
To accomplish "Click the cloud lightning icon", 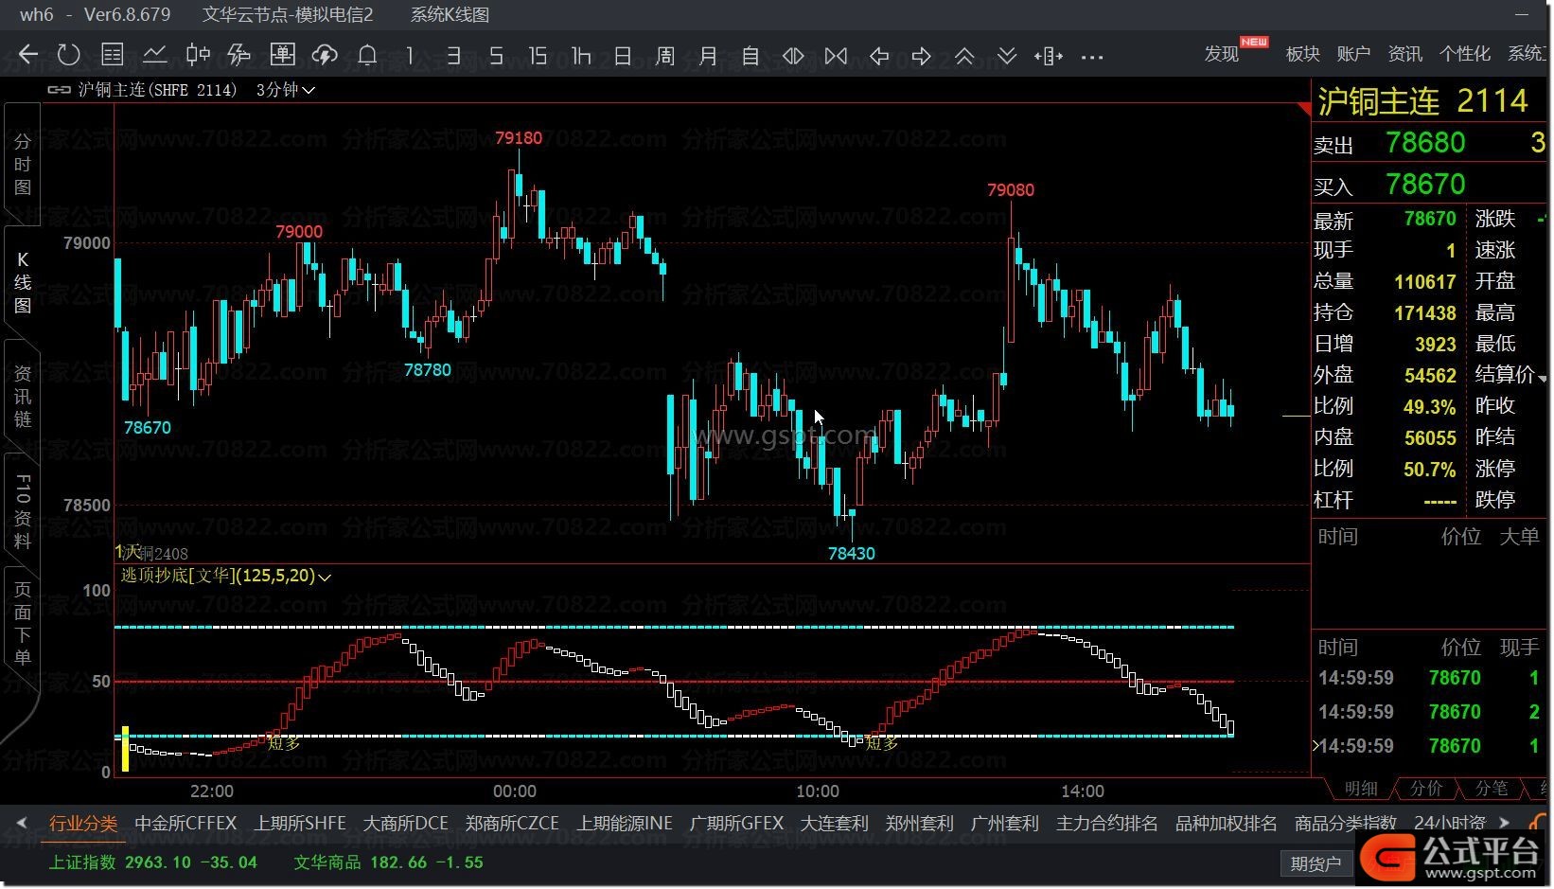I will pyautogui.click(x=325, y=55).
